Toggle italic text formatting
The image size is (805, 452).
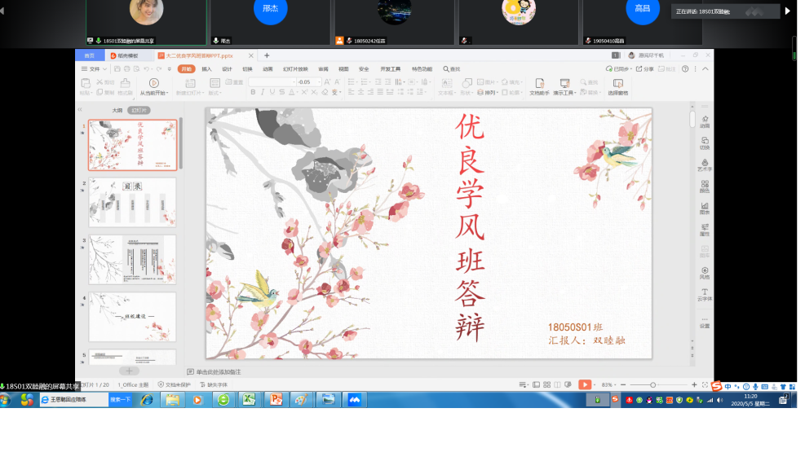point(263,93)
